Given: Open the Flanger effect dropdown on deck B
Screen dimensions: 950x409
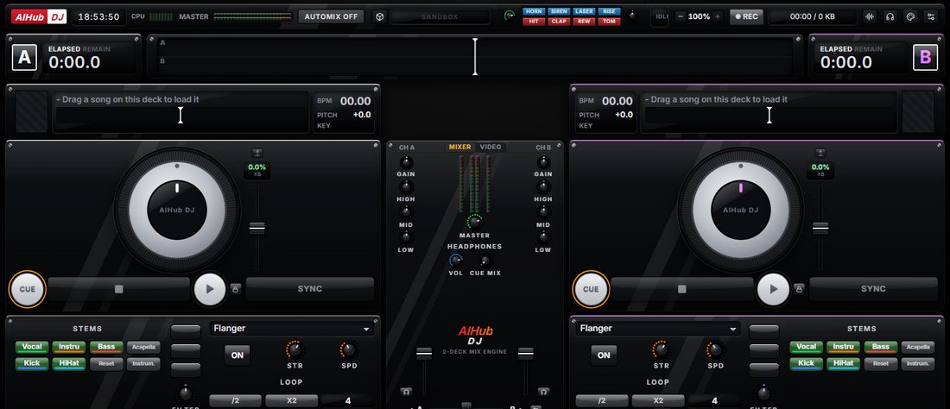Looking at the screenshot, I should tap(658, 329).
